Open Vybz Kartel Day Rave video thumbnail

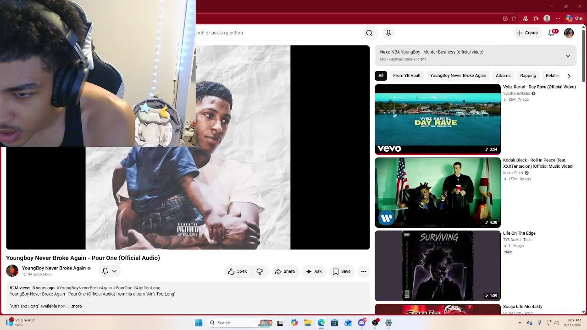(x=437, y=119)
